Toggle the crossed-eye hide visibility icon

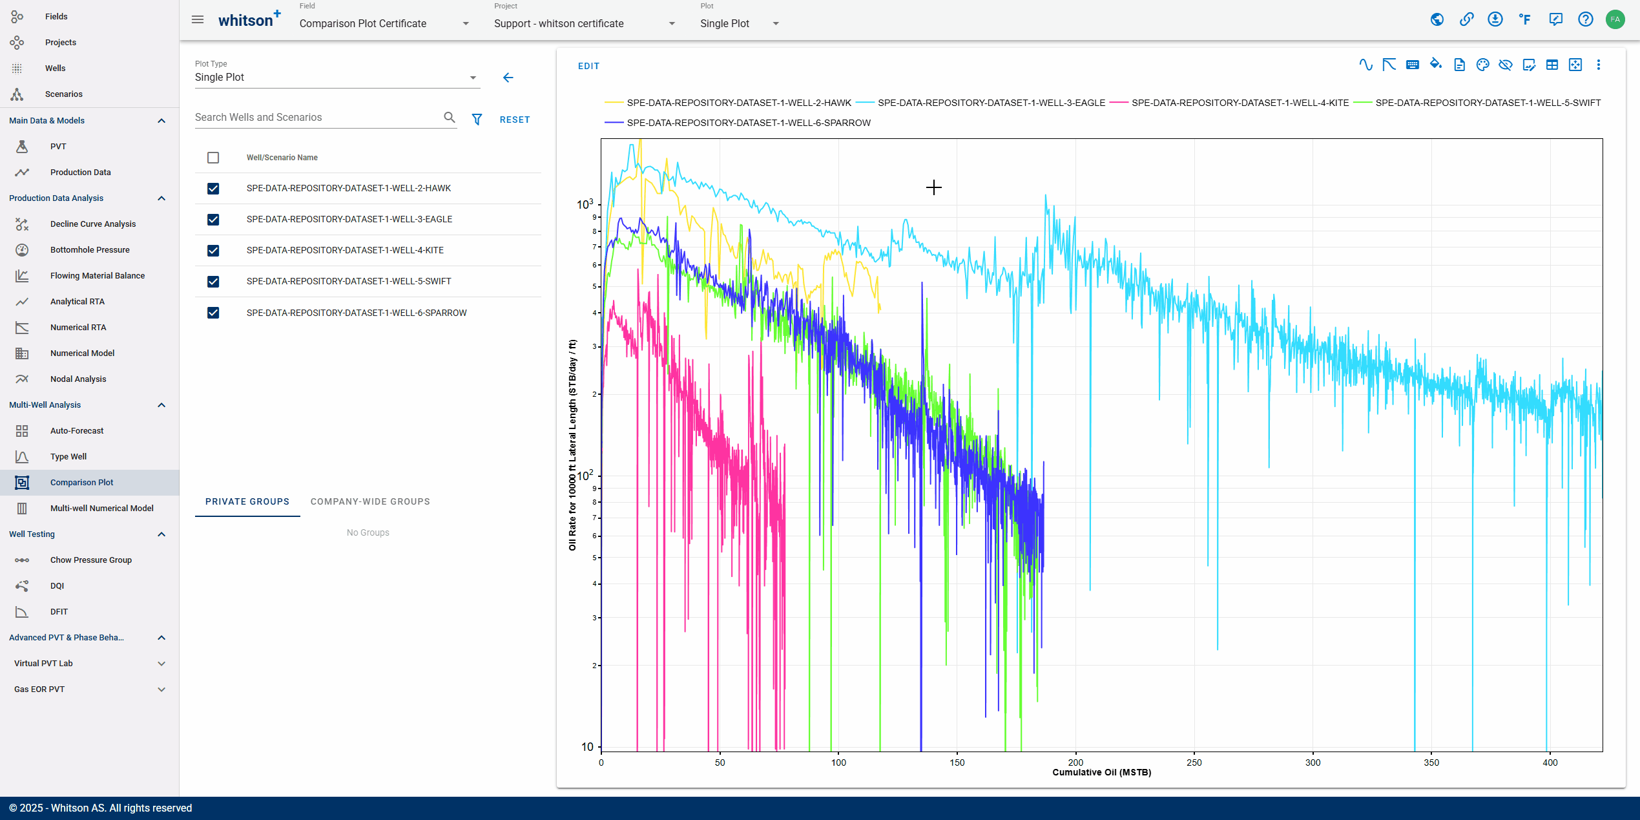[x=1506, y=65]
